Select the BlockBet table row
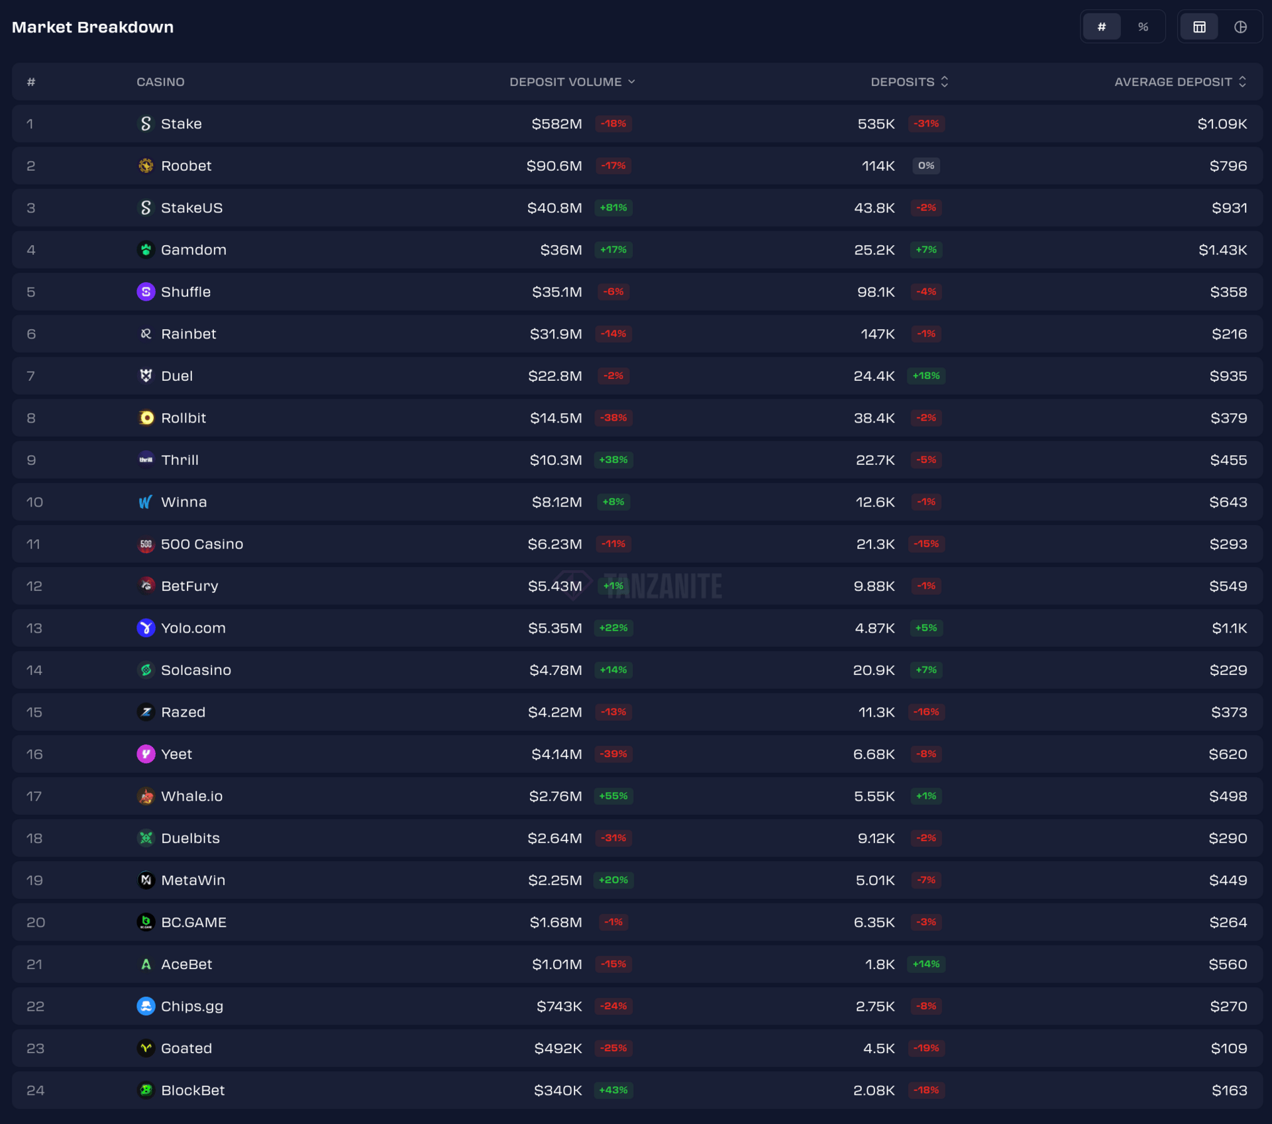The image size is (1272, 1124). click(636, 1090)
